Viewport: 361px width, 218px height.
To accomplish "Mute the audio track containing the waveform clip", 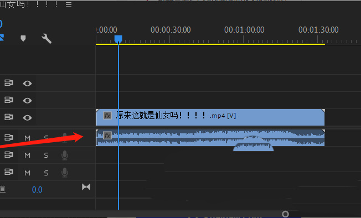I will 27,138.
